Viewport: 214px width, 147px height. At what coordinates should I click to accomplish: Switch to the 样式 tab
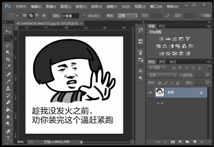coord(162,26)
